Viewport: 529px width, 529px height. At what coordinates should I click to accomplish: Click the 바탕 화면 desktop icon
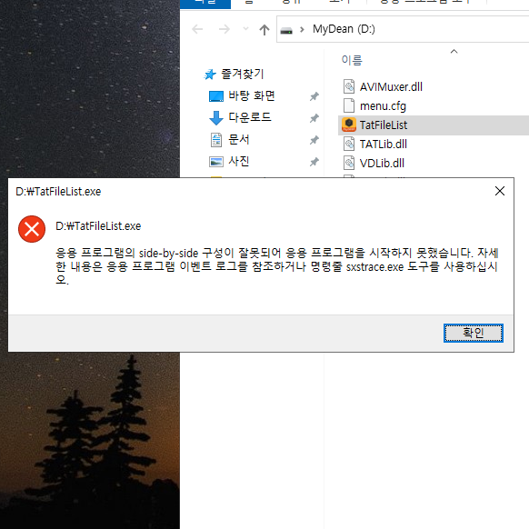pos(216,96)
